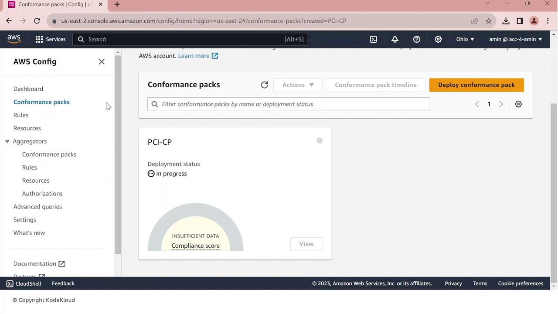Screen dimensions: 558x314
Task: Follow the Learn more link
Action: click(198, 56)
